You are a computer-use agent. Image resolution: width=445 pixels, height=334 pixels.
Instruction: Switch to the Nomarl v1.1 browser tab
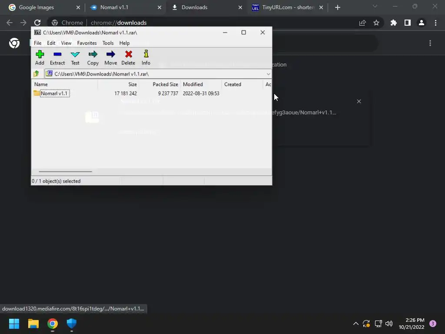[114, 7]
